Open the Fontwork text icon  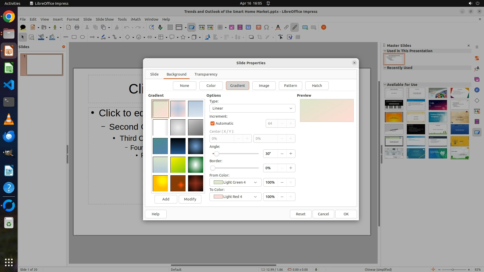(278, 27)
